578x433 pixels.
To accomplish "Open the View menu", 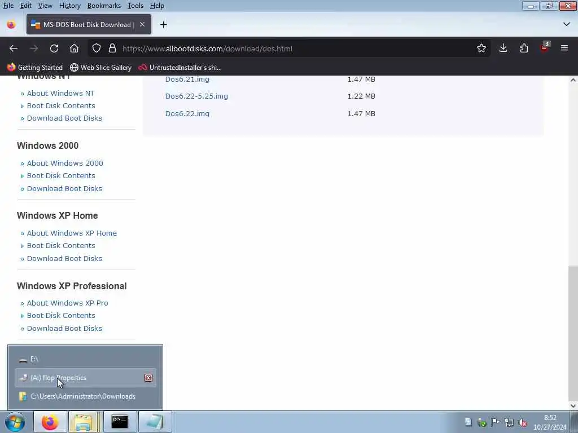I will (45, 6).
